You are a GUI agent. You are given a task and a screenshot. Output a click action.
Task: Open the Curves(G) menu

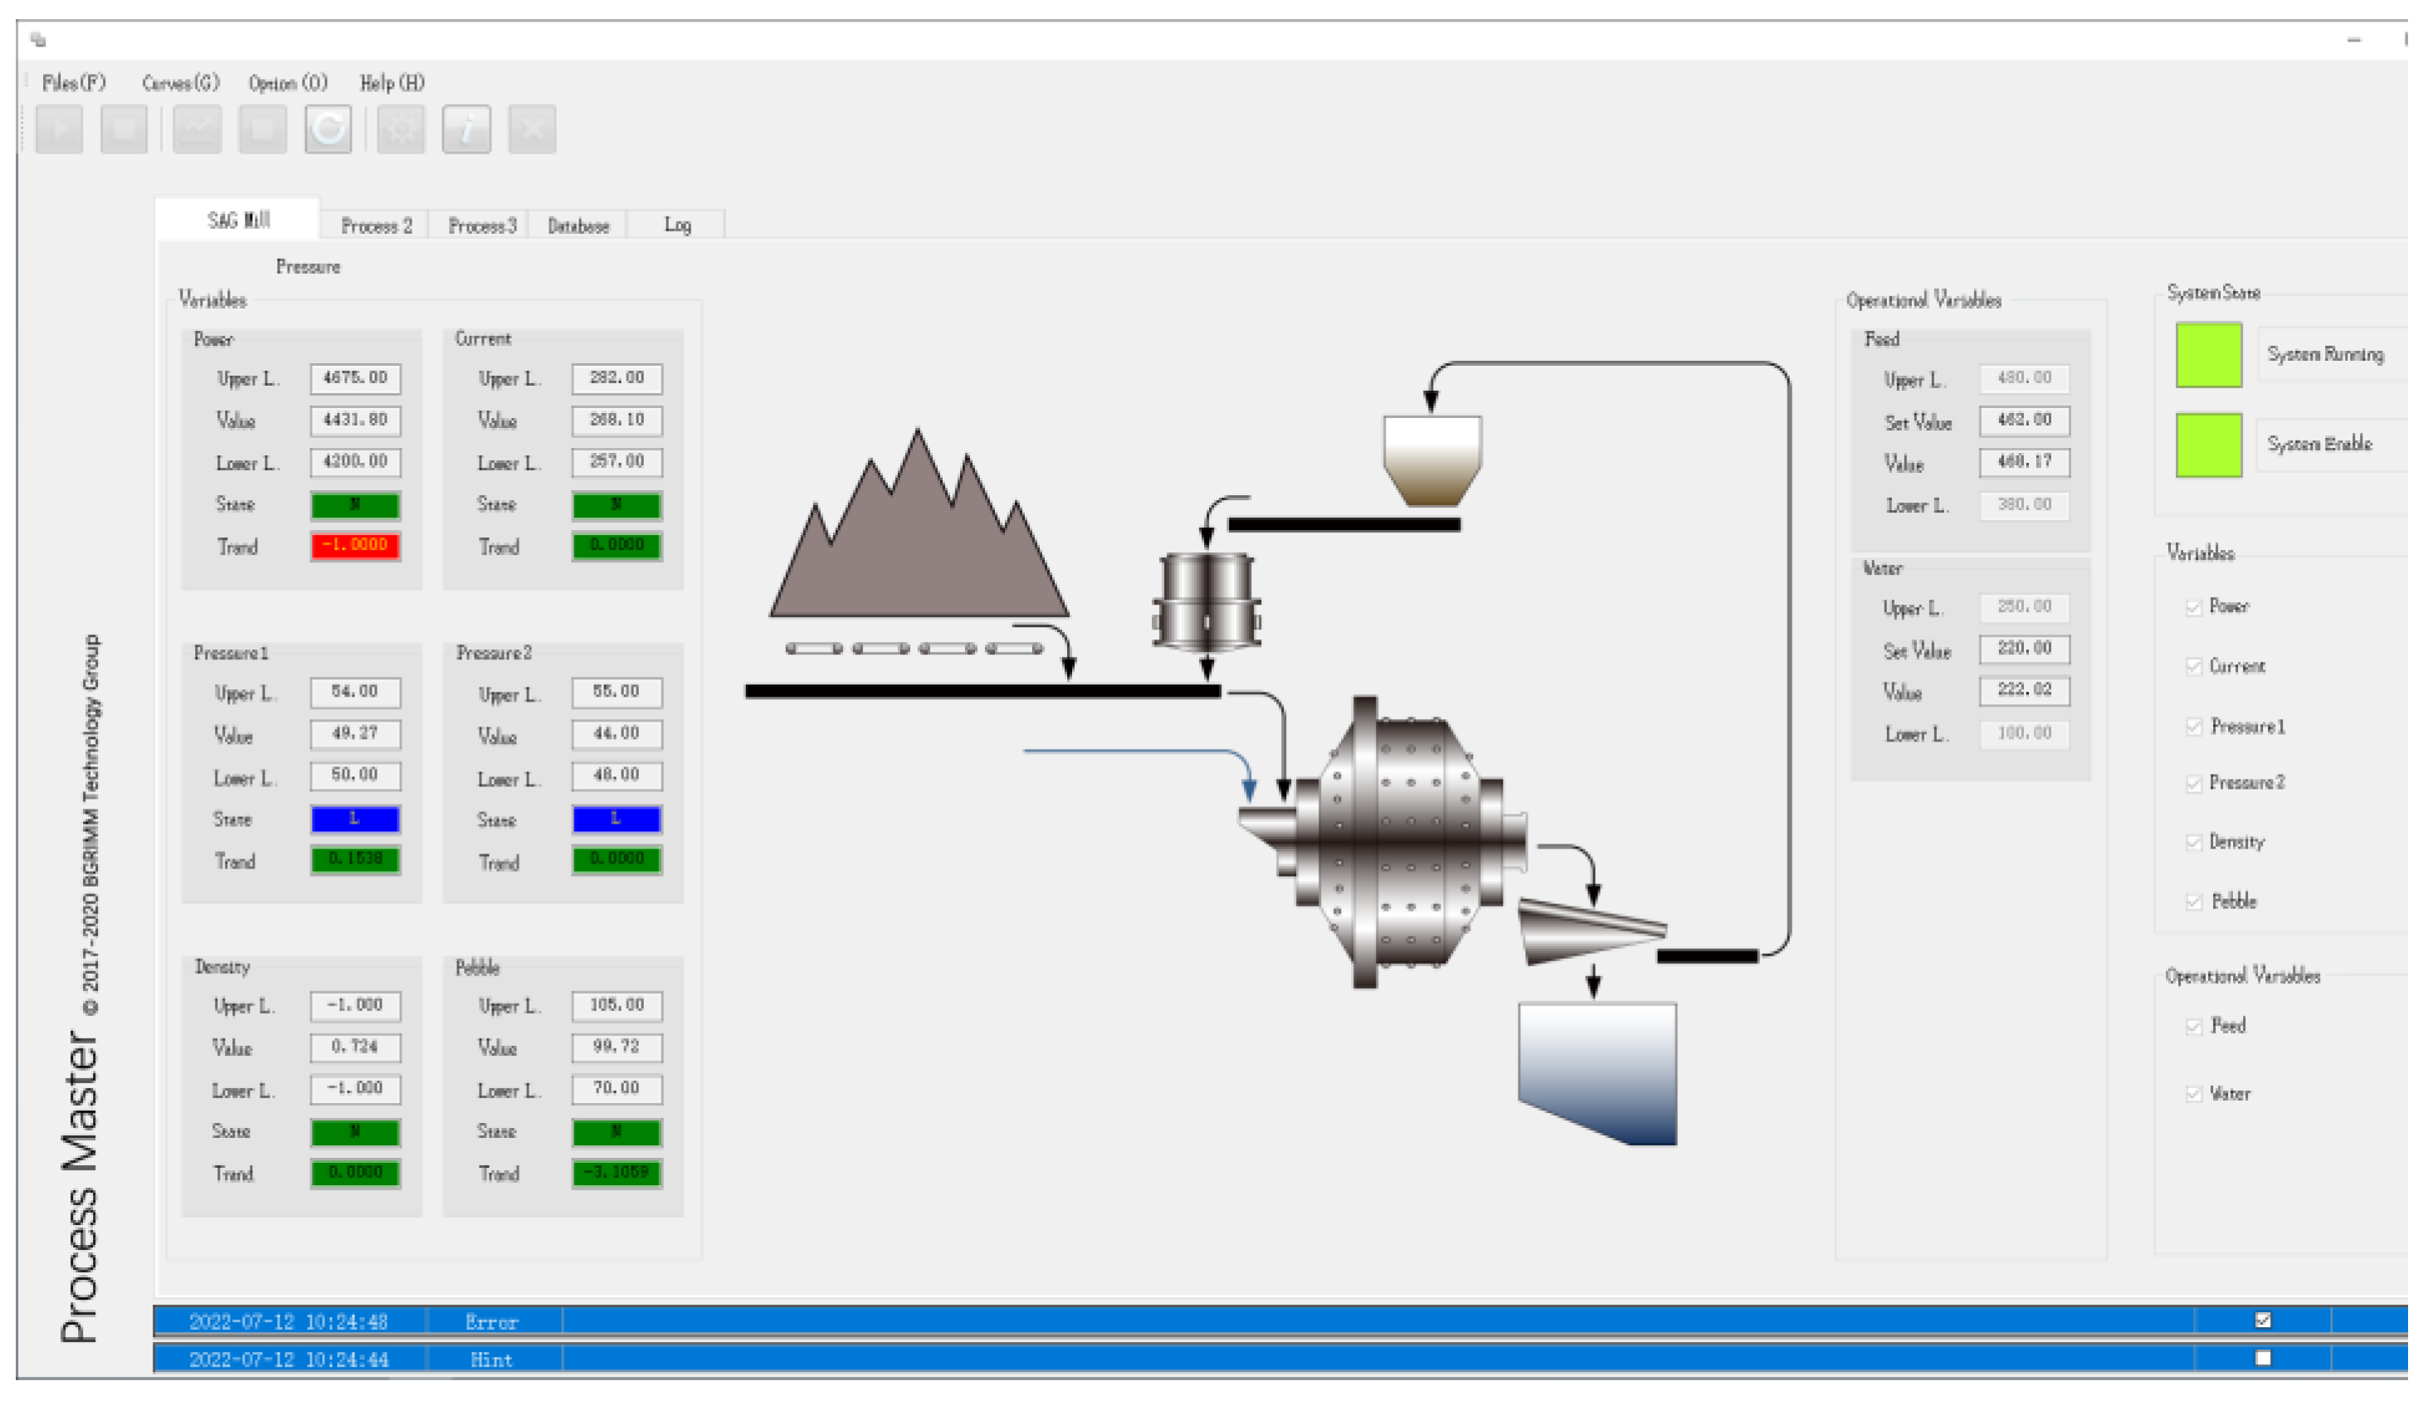(x=181, y=83)
